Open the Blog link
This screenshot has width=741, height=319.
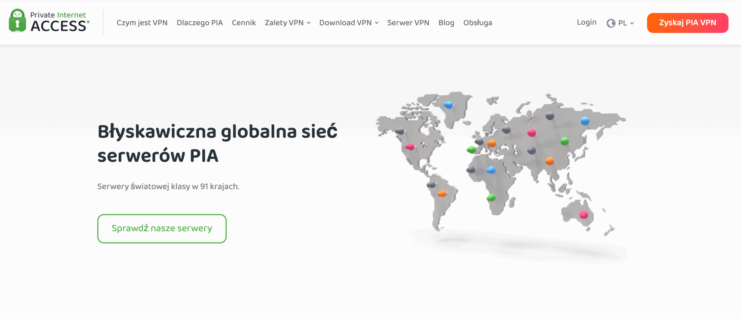coord(446,23)
